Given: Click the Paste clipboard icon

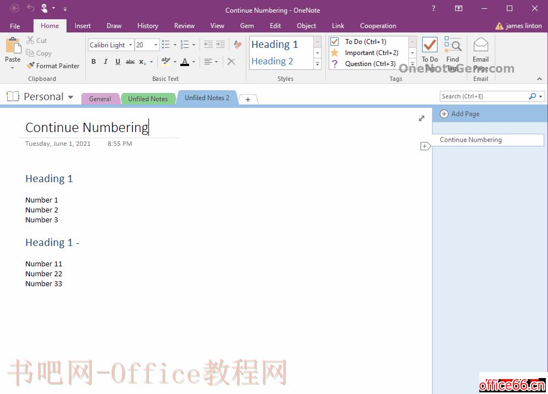Looking at the screenshot, I should [13, 46].
